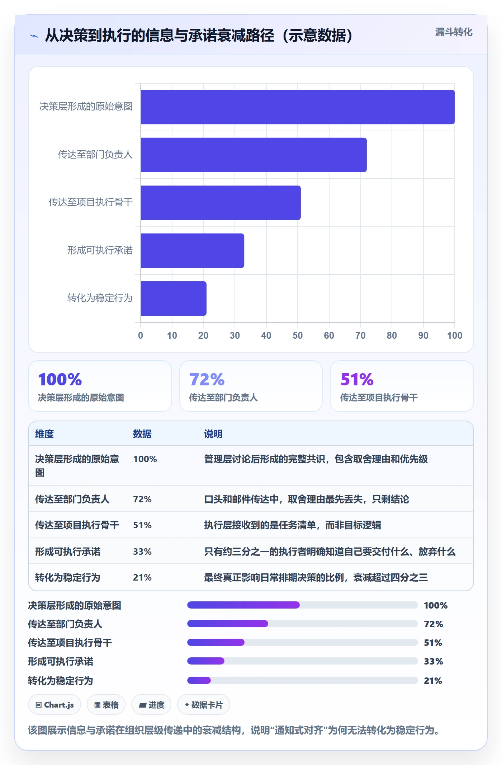Click the 表格 tag chip
Image resolution: width=502 pixels, height=765 pixels.
106,705
